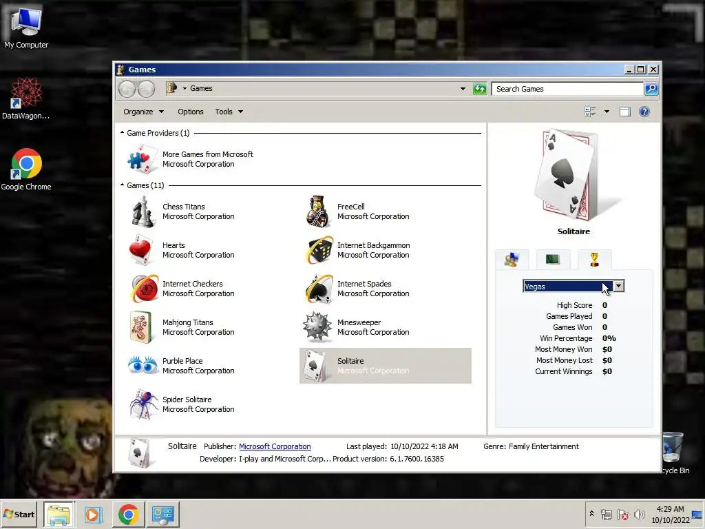Image resolution: width=705 pixels, height=529 pixels.
Task: Select the Hearts game icon
Action: (x=140, y=250)
